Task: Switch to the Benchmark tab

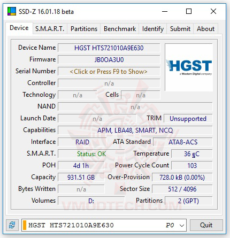Action: (120, 29)
